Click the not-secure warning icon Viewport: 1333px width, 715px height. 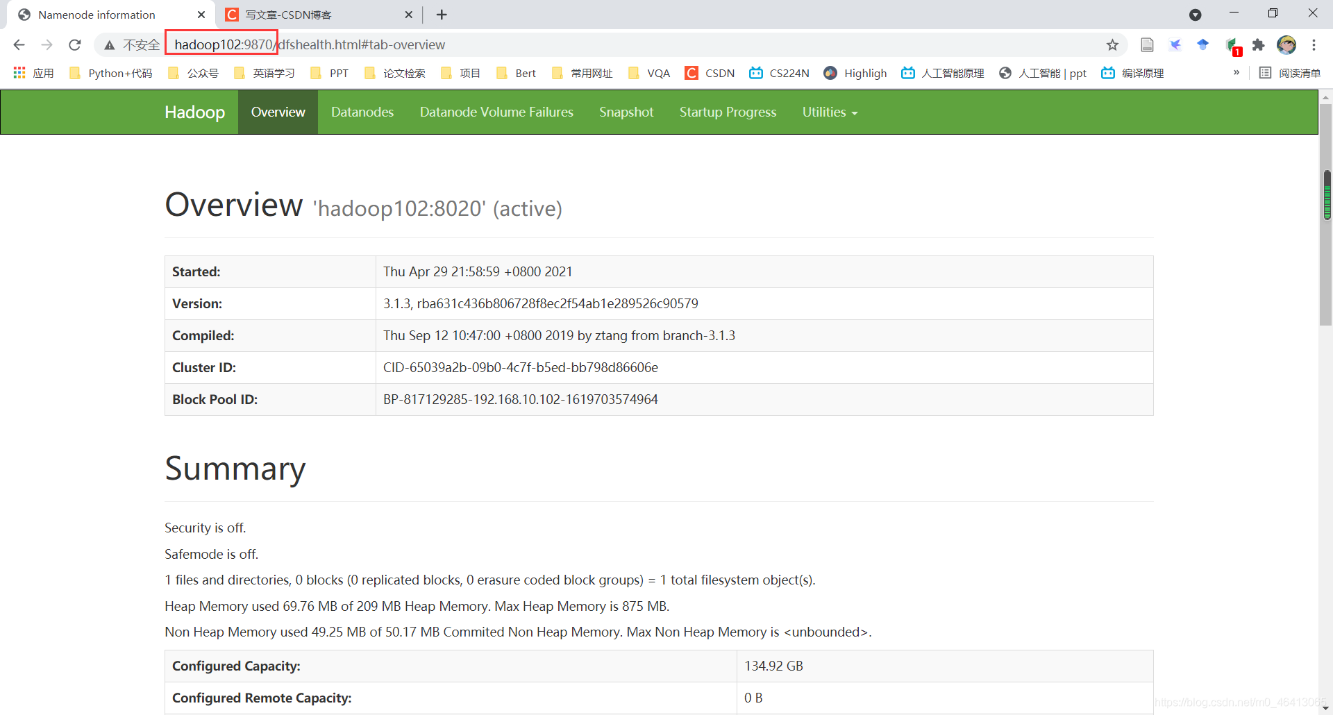pos(110,45)
